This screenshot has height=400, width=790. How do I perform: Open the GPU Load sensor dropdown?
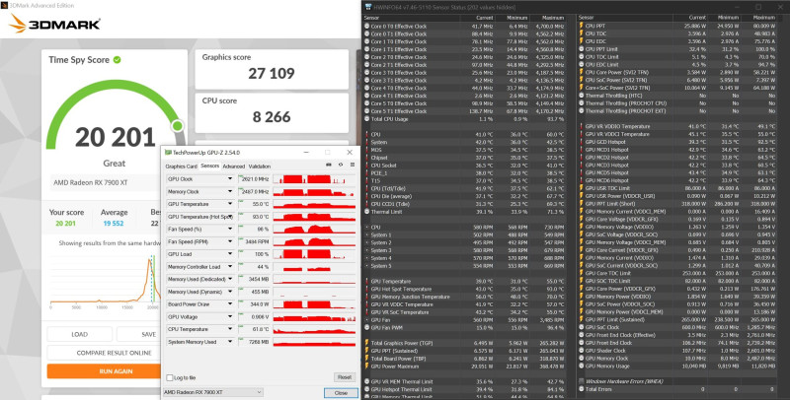coord(230,254)
